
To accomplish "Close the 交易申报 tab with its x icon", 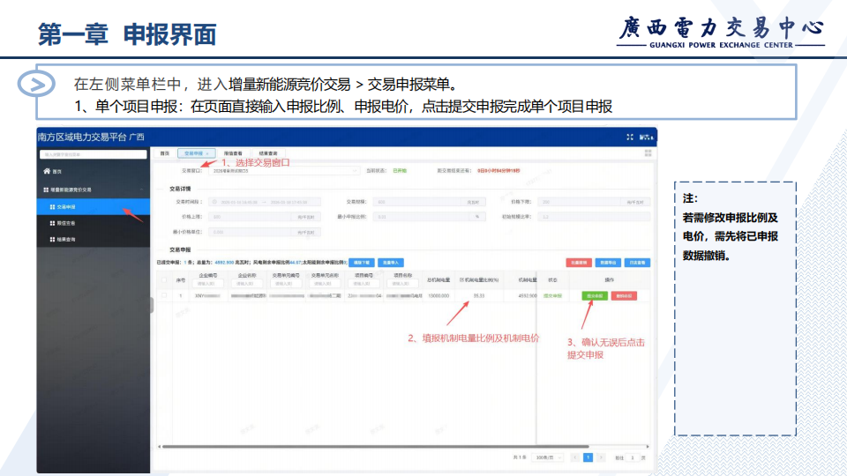I will 207,153.
